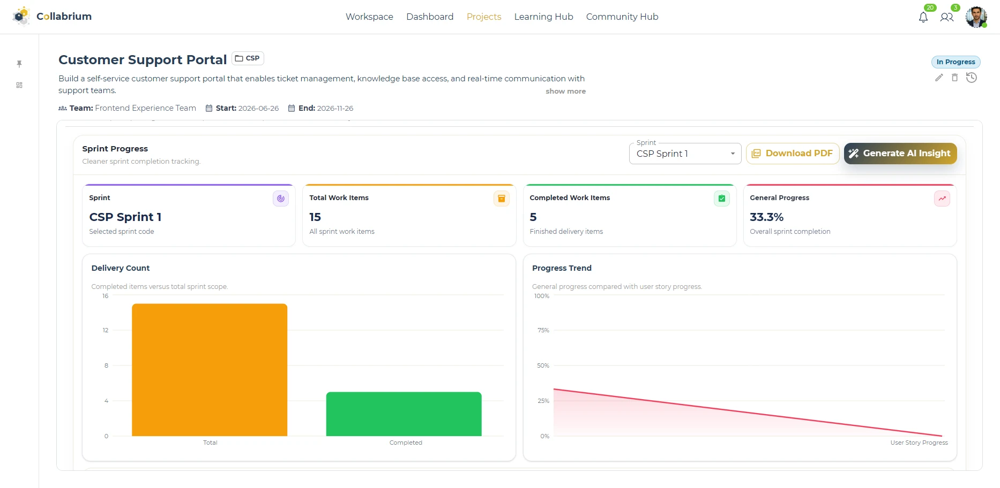
Task: Click Generate AI Insight button
Action: [900, 154]
